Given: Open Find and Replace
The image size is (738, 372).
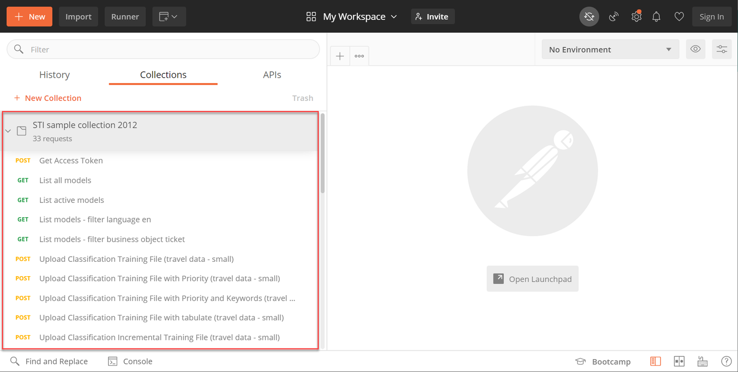Looking at the screenshot, I should point(49,361).
